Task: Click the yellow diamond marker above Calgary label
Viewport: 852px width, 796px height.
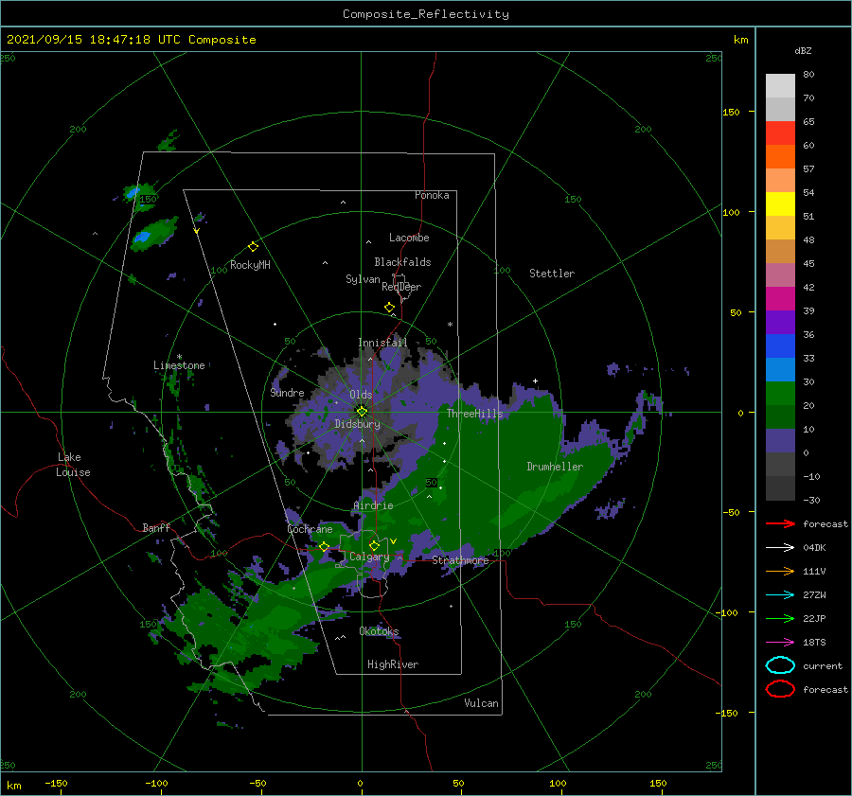Action: pyautogui.click(x=374, y=545)
